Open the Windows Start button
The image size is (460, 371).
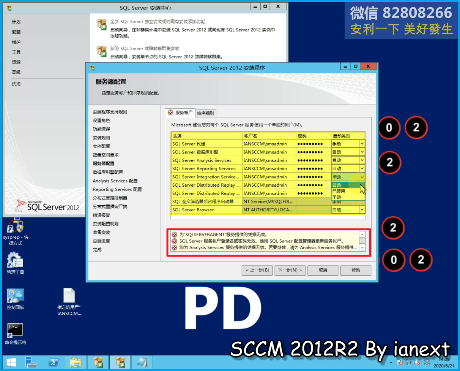pyautogui.click(x=11, y=362)
